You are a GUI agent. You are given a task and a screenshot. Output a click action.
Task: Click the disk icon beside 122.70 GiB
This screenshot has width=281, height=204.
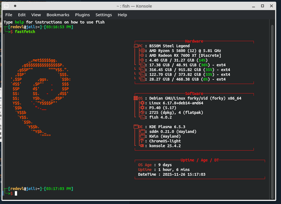click(x=143, y=74)
